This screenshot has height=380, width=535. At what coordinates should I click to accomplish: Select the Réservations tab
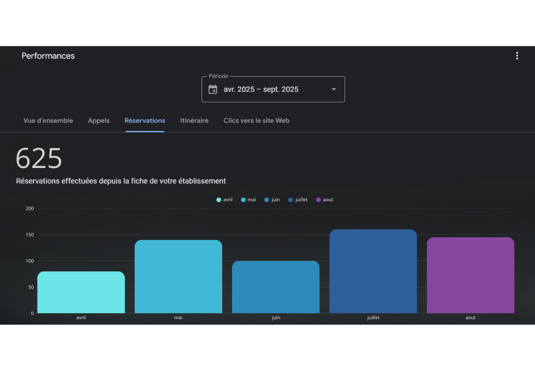pos(145,121)
